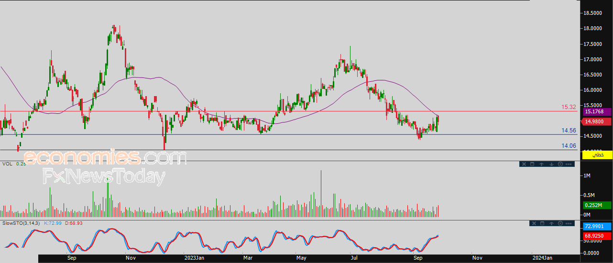Click the 14.06 support level label
613x263 pixels.
coord(569,146)
